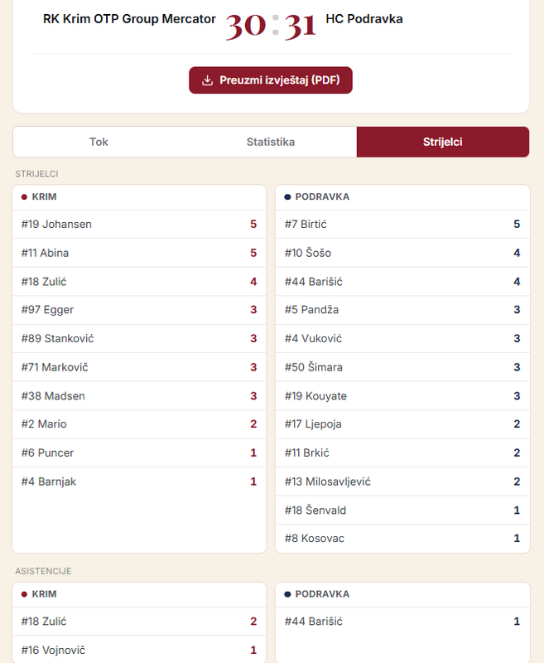The height and width of the screenshot is (663, 544).
Task: Download the match report PDF
Action: pos(270,80)
